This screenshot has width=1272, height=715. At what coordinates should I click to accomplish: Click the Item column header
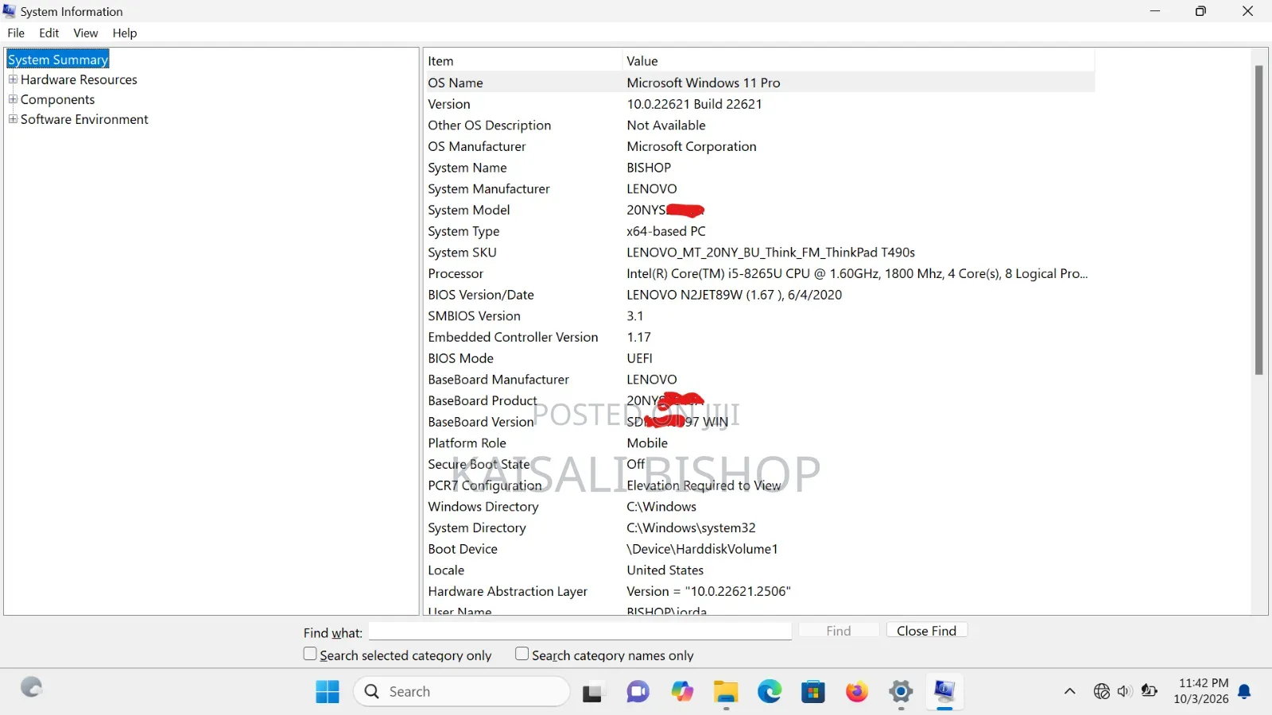coord(523,61)
